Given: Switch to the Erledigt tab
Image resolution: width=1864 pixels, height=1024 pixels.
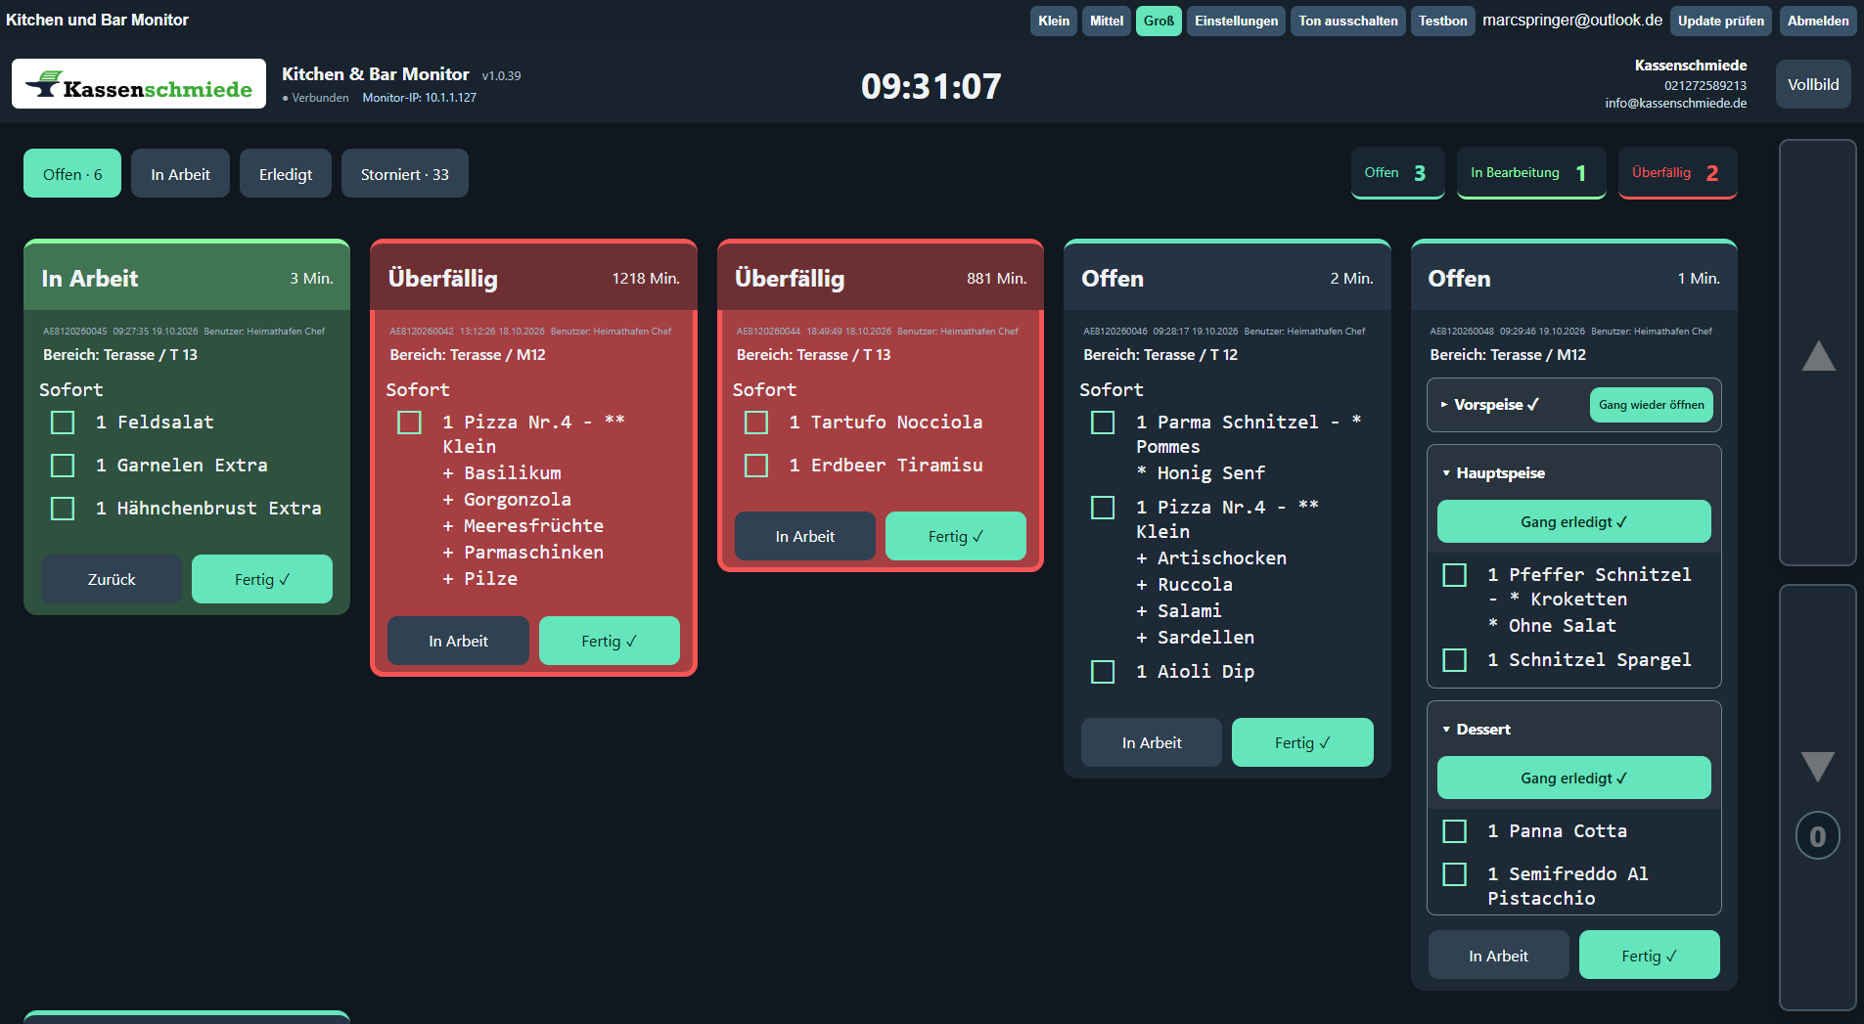Looking at the screenshot, I should (x=286, y=174).
